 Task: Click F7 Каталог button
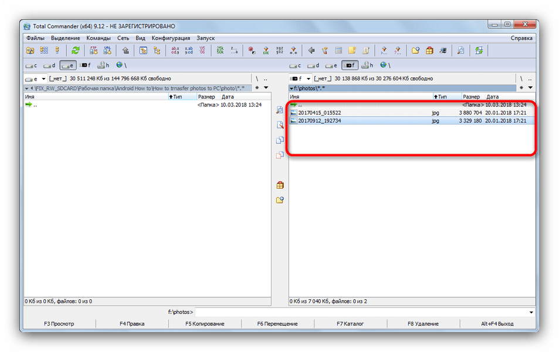coord(350,324)
